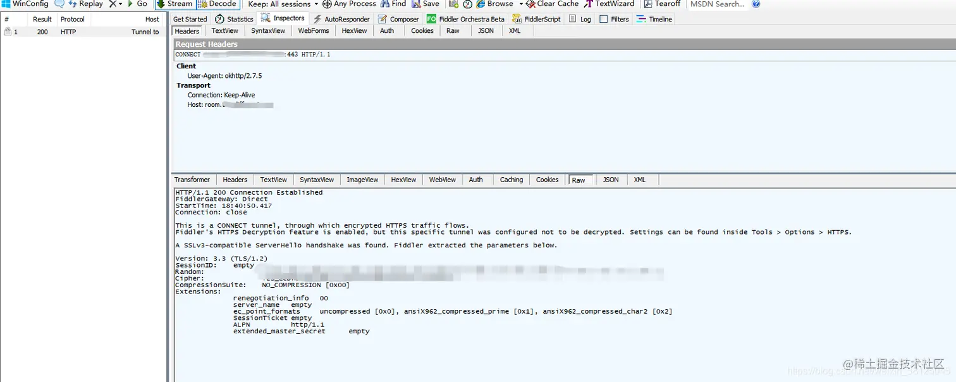Open the Timeline tab
This screenshot has height=382, width=956.
(656, 19)
